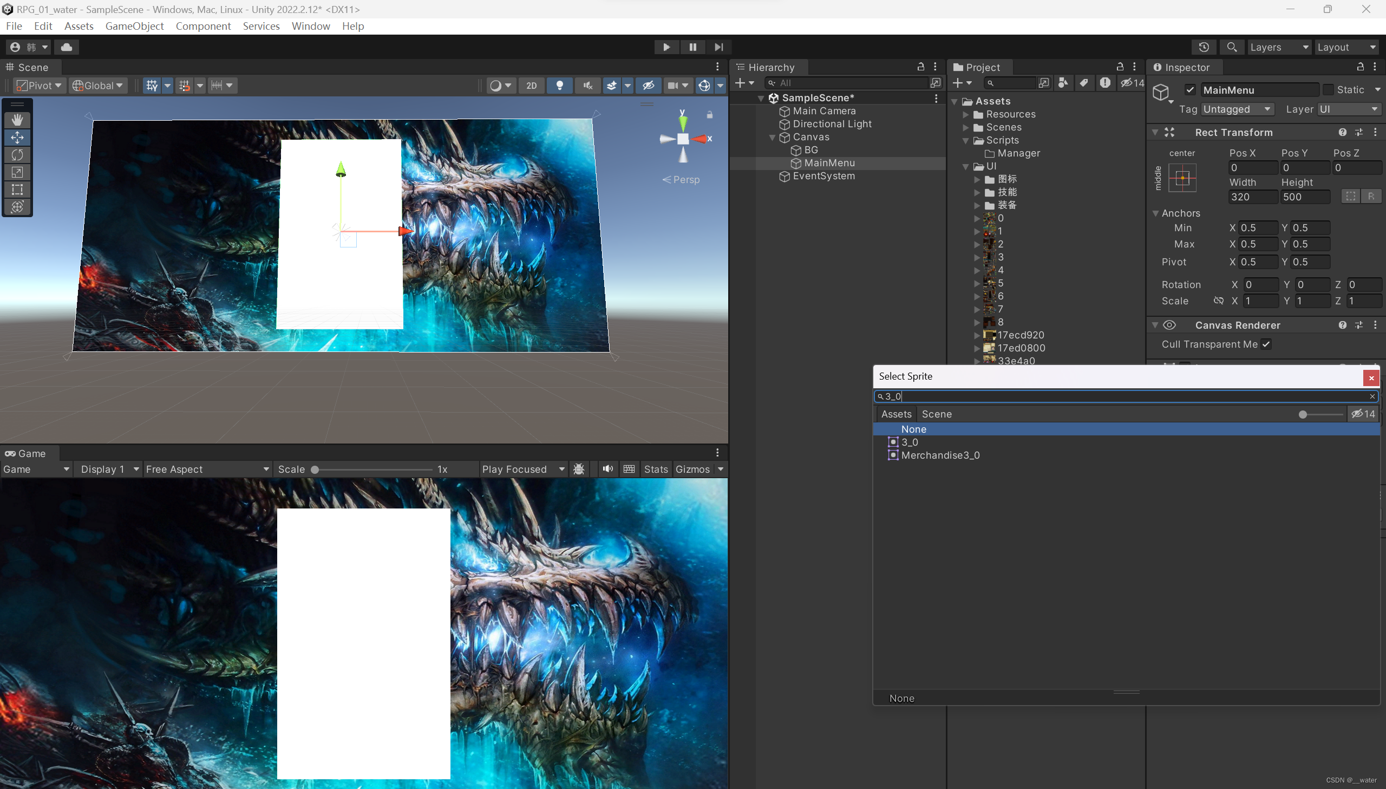Open global search magnifier icon
Screen dimensions: 1386x789
pyautogui.click(x=1231, y=47)
